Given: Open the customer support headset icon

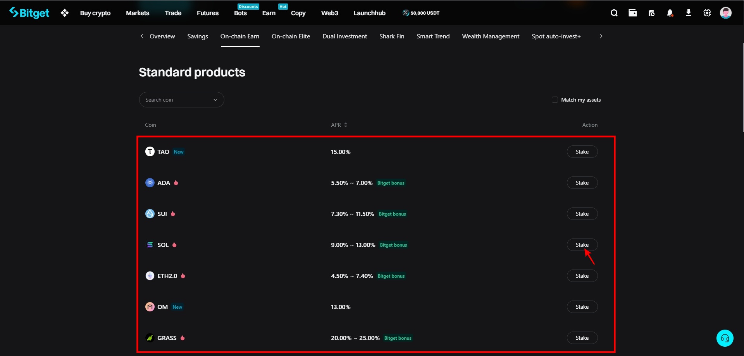Looking at the screenshot, I should (x=725, y=338).
